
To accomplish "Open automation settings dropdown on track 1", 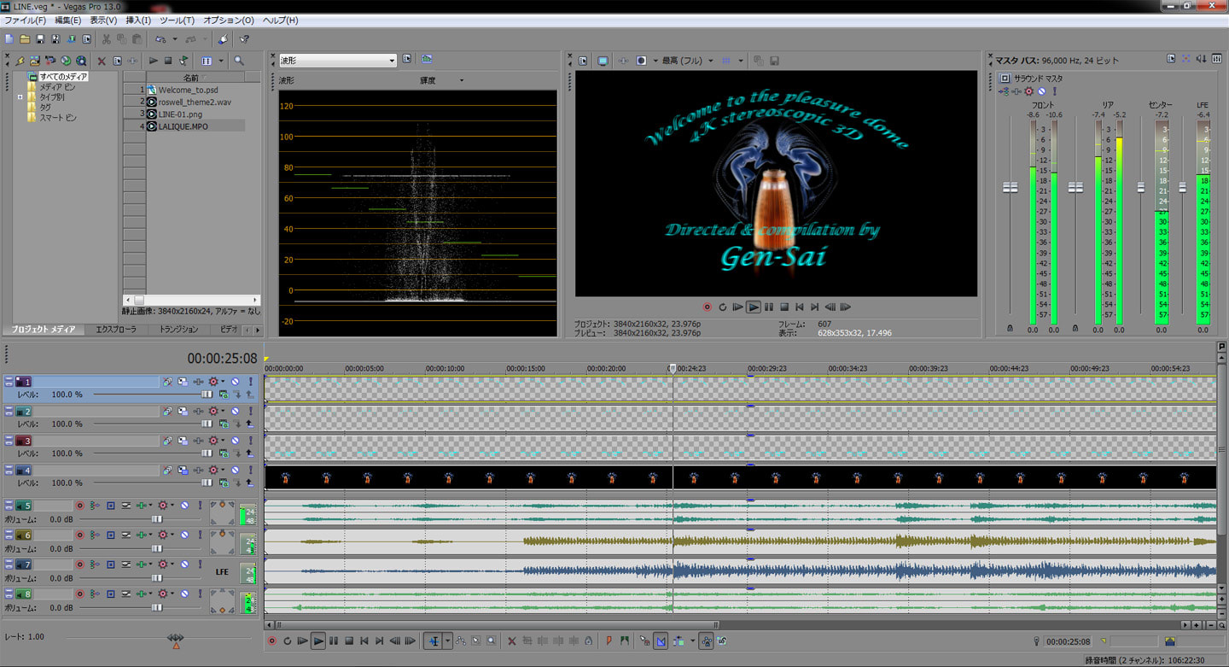I will coord(223,382).
